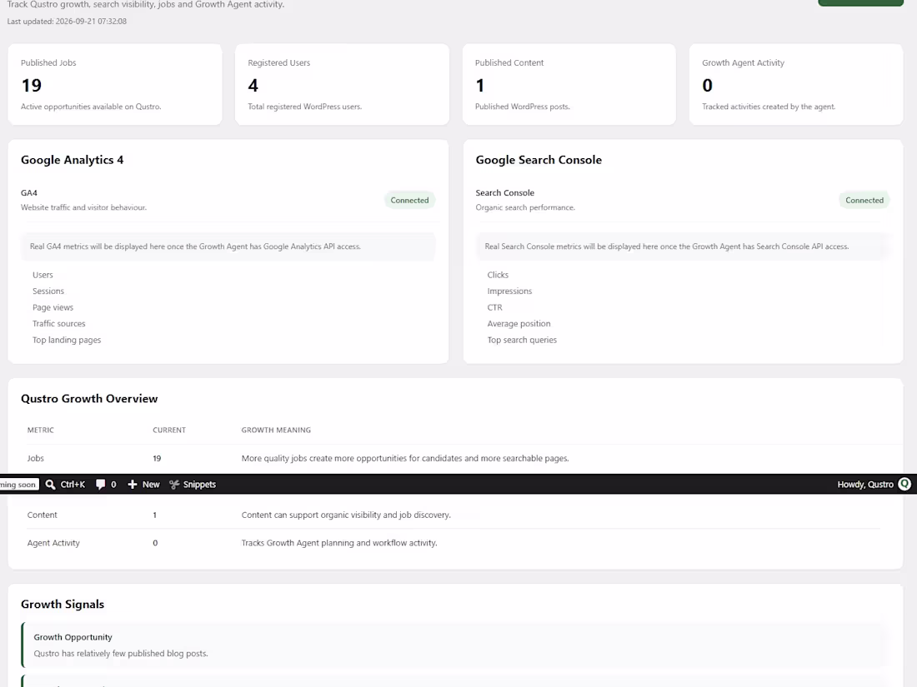The image size is (917, 687).
Task: Click the Search Console API access notice text
Action: click(667, 246)
